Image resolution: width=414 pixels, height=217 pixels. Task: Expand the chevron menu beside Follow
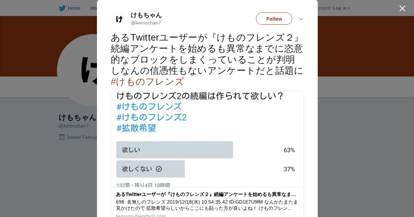pyautogui.click(x=301, y=19)
